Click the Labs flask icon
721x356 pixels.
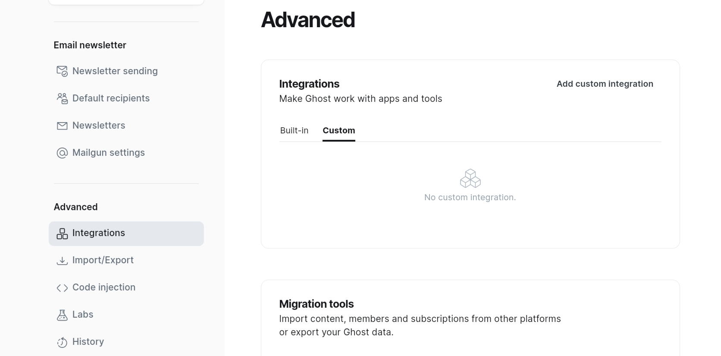(62, 315)
